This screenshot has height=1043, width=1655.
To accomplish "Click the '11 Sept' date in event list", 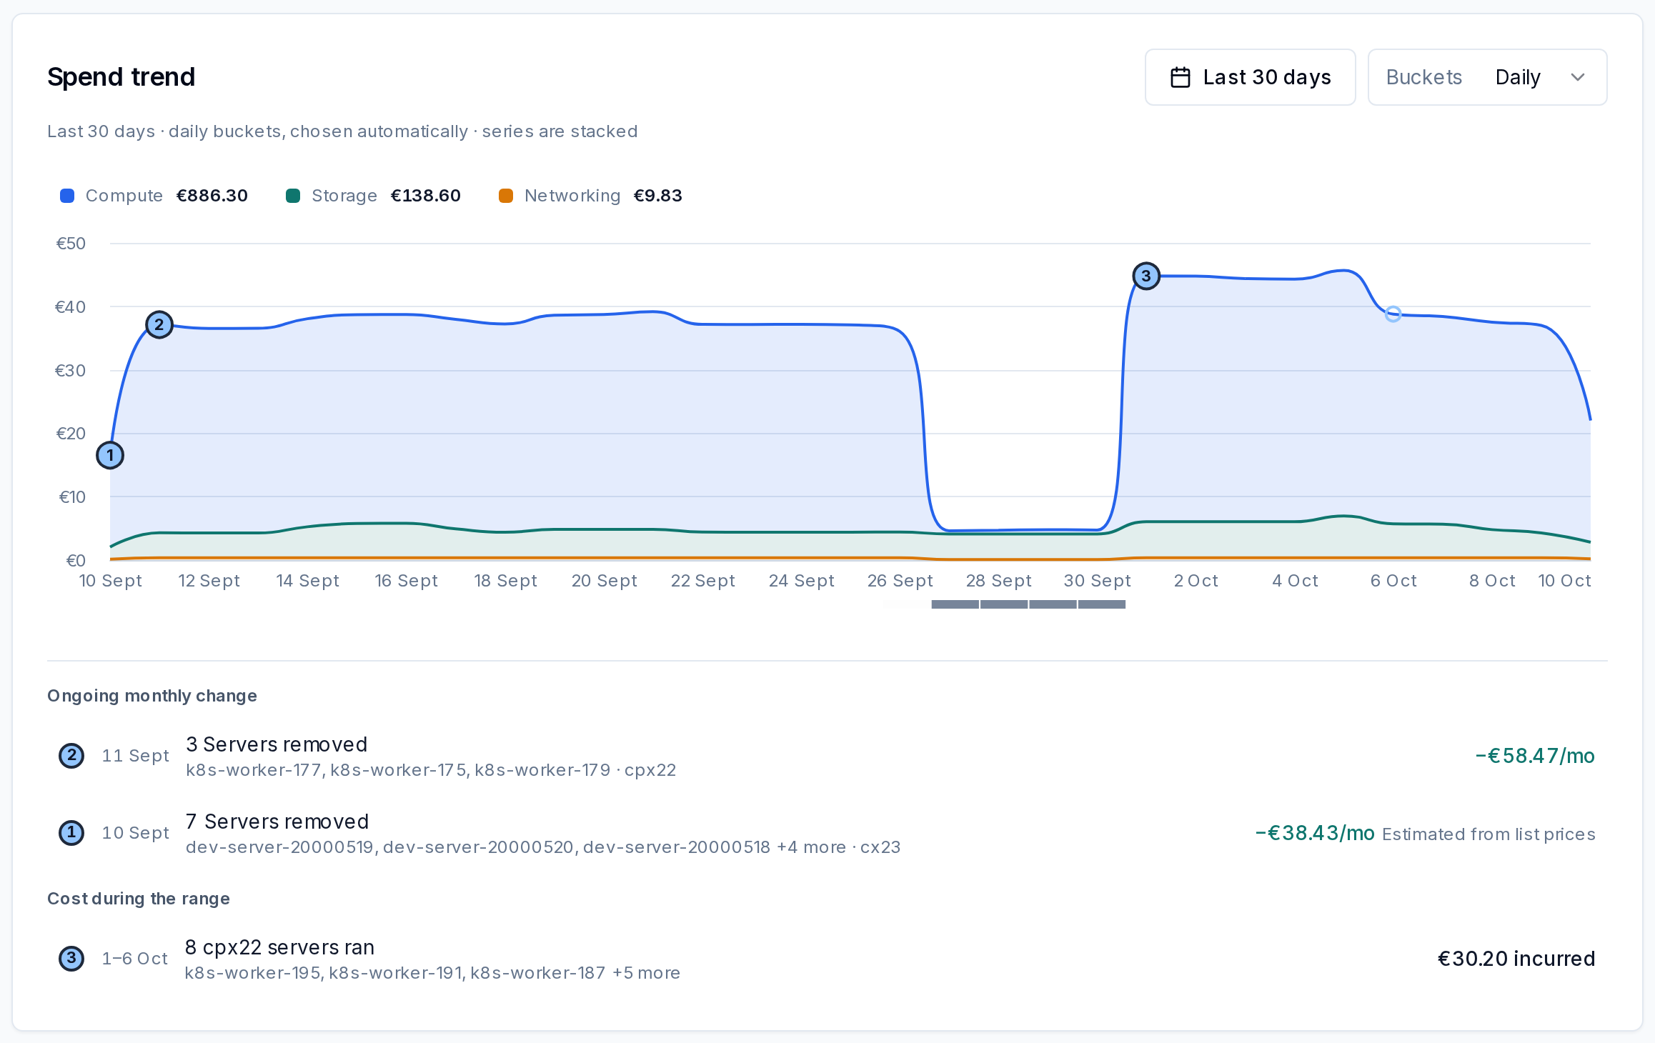I will click(x=136, y=756).
